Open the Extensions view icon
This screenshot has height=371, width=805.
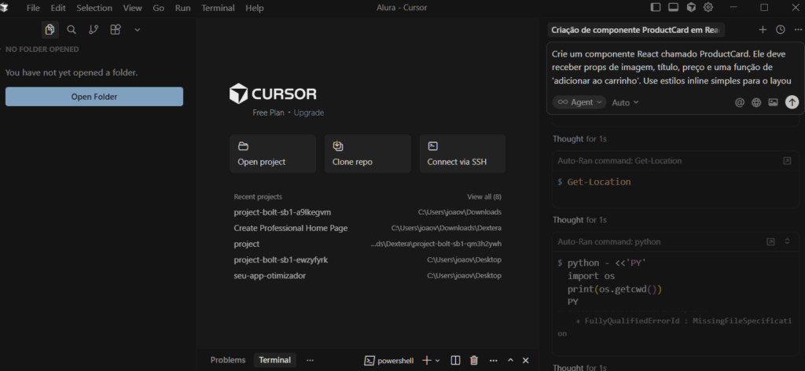click(x=116, y=30)
